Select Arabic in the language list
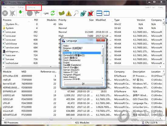This screenshot has height=126, width=167. pos(66,46)
